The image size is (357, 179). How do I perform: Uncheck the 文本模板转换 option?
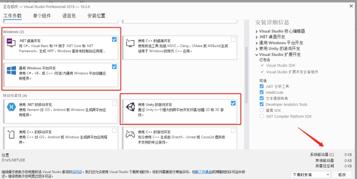(262, 98)
